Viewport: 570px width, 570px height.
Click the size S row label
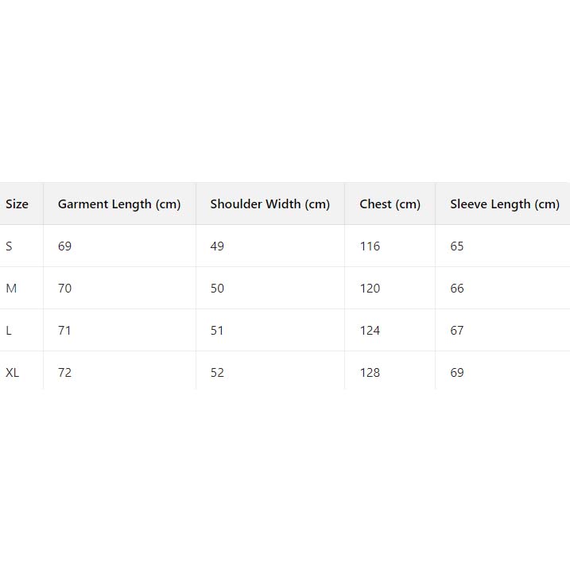coord(10,246)
